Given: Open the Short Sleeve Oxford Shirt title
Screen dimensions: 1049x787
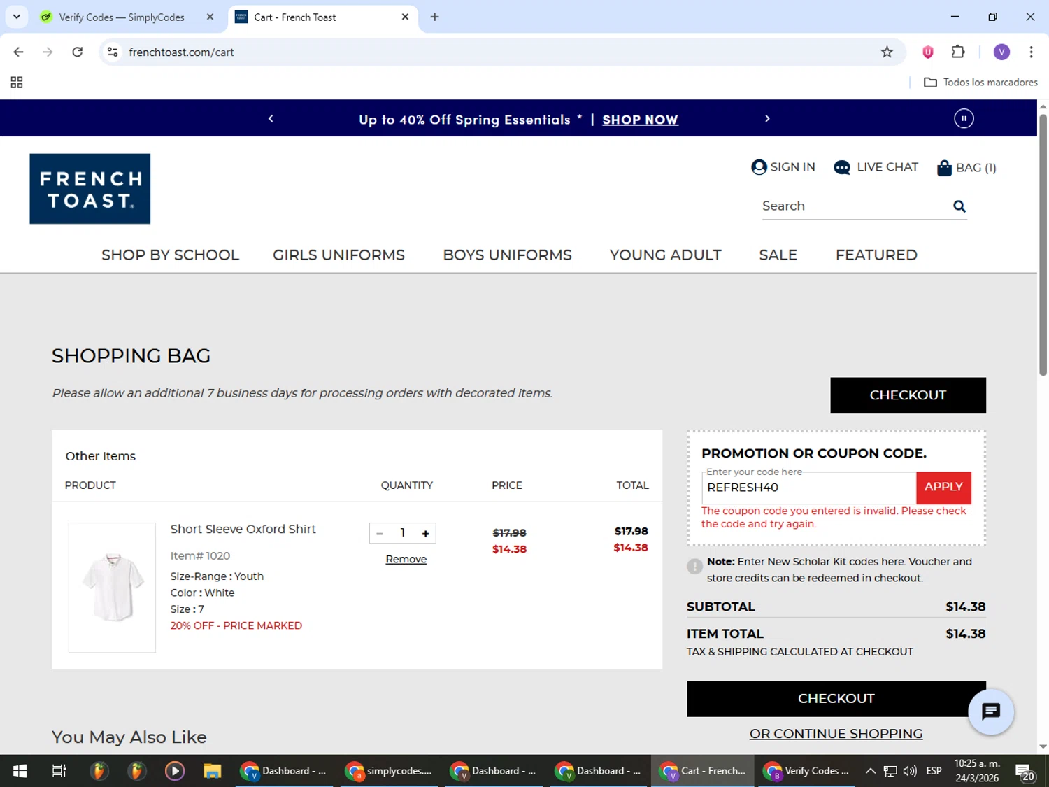Looking at the screenshot, I should pyautogui.click(x=243, y=530).
